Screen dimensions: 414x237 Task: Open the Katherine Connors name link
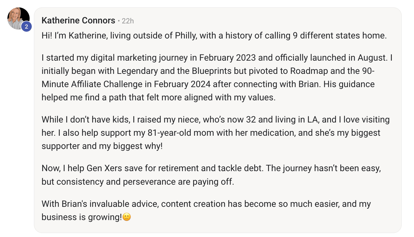coord(78,21)
